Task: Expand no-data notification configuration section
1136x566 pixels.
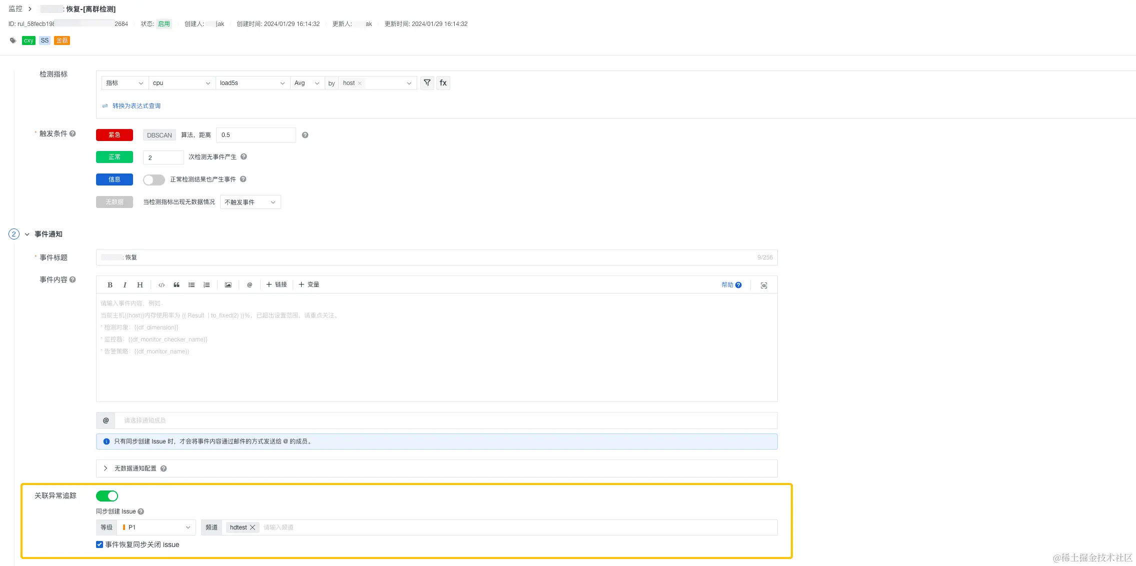Action: 106,468
